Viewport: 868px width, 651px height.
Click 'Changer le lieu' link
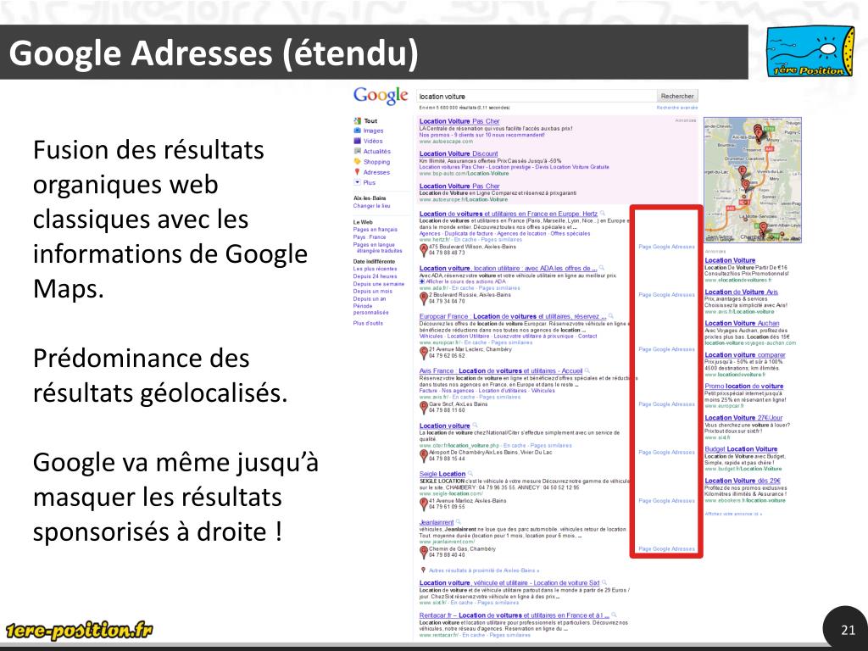371,206
